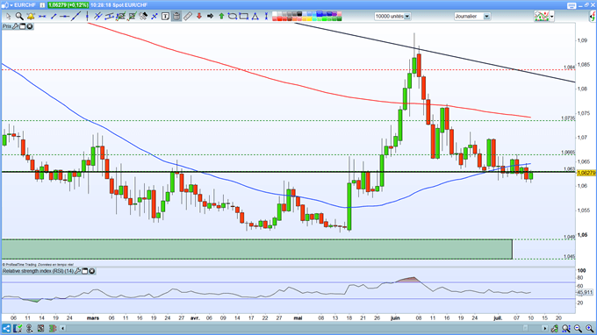This screenshot has height=335, width=597.
Task: Open Prix panel wrench settings
Action: [x=15, y=26]
